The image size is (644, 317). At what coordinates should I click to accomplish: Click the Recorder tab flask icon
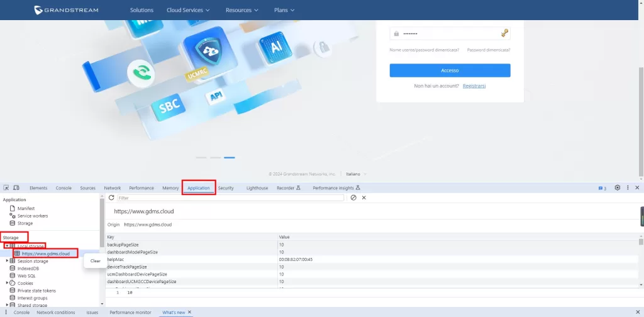[x=299, y=187]
